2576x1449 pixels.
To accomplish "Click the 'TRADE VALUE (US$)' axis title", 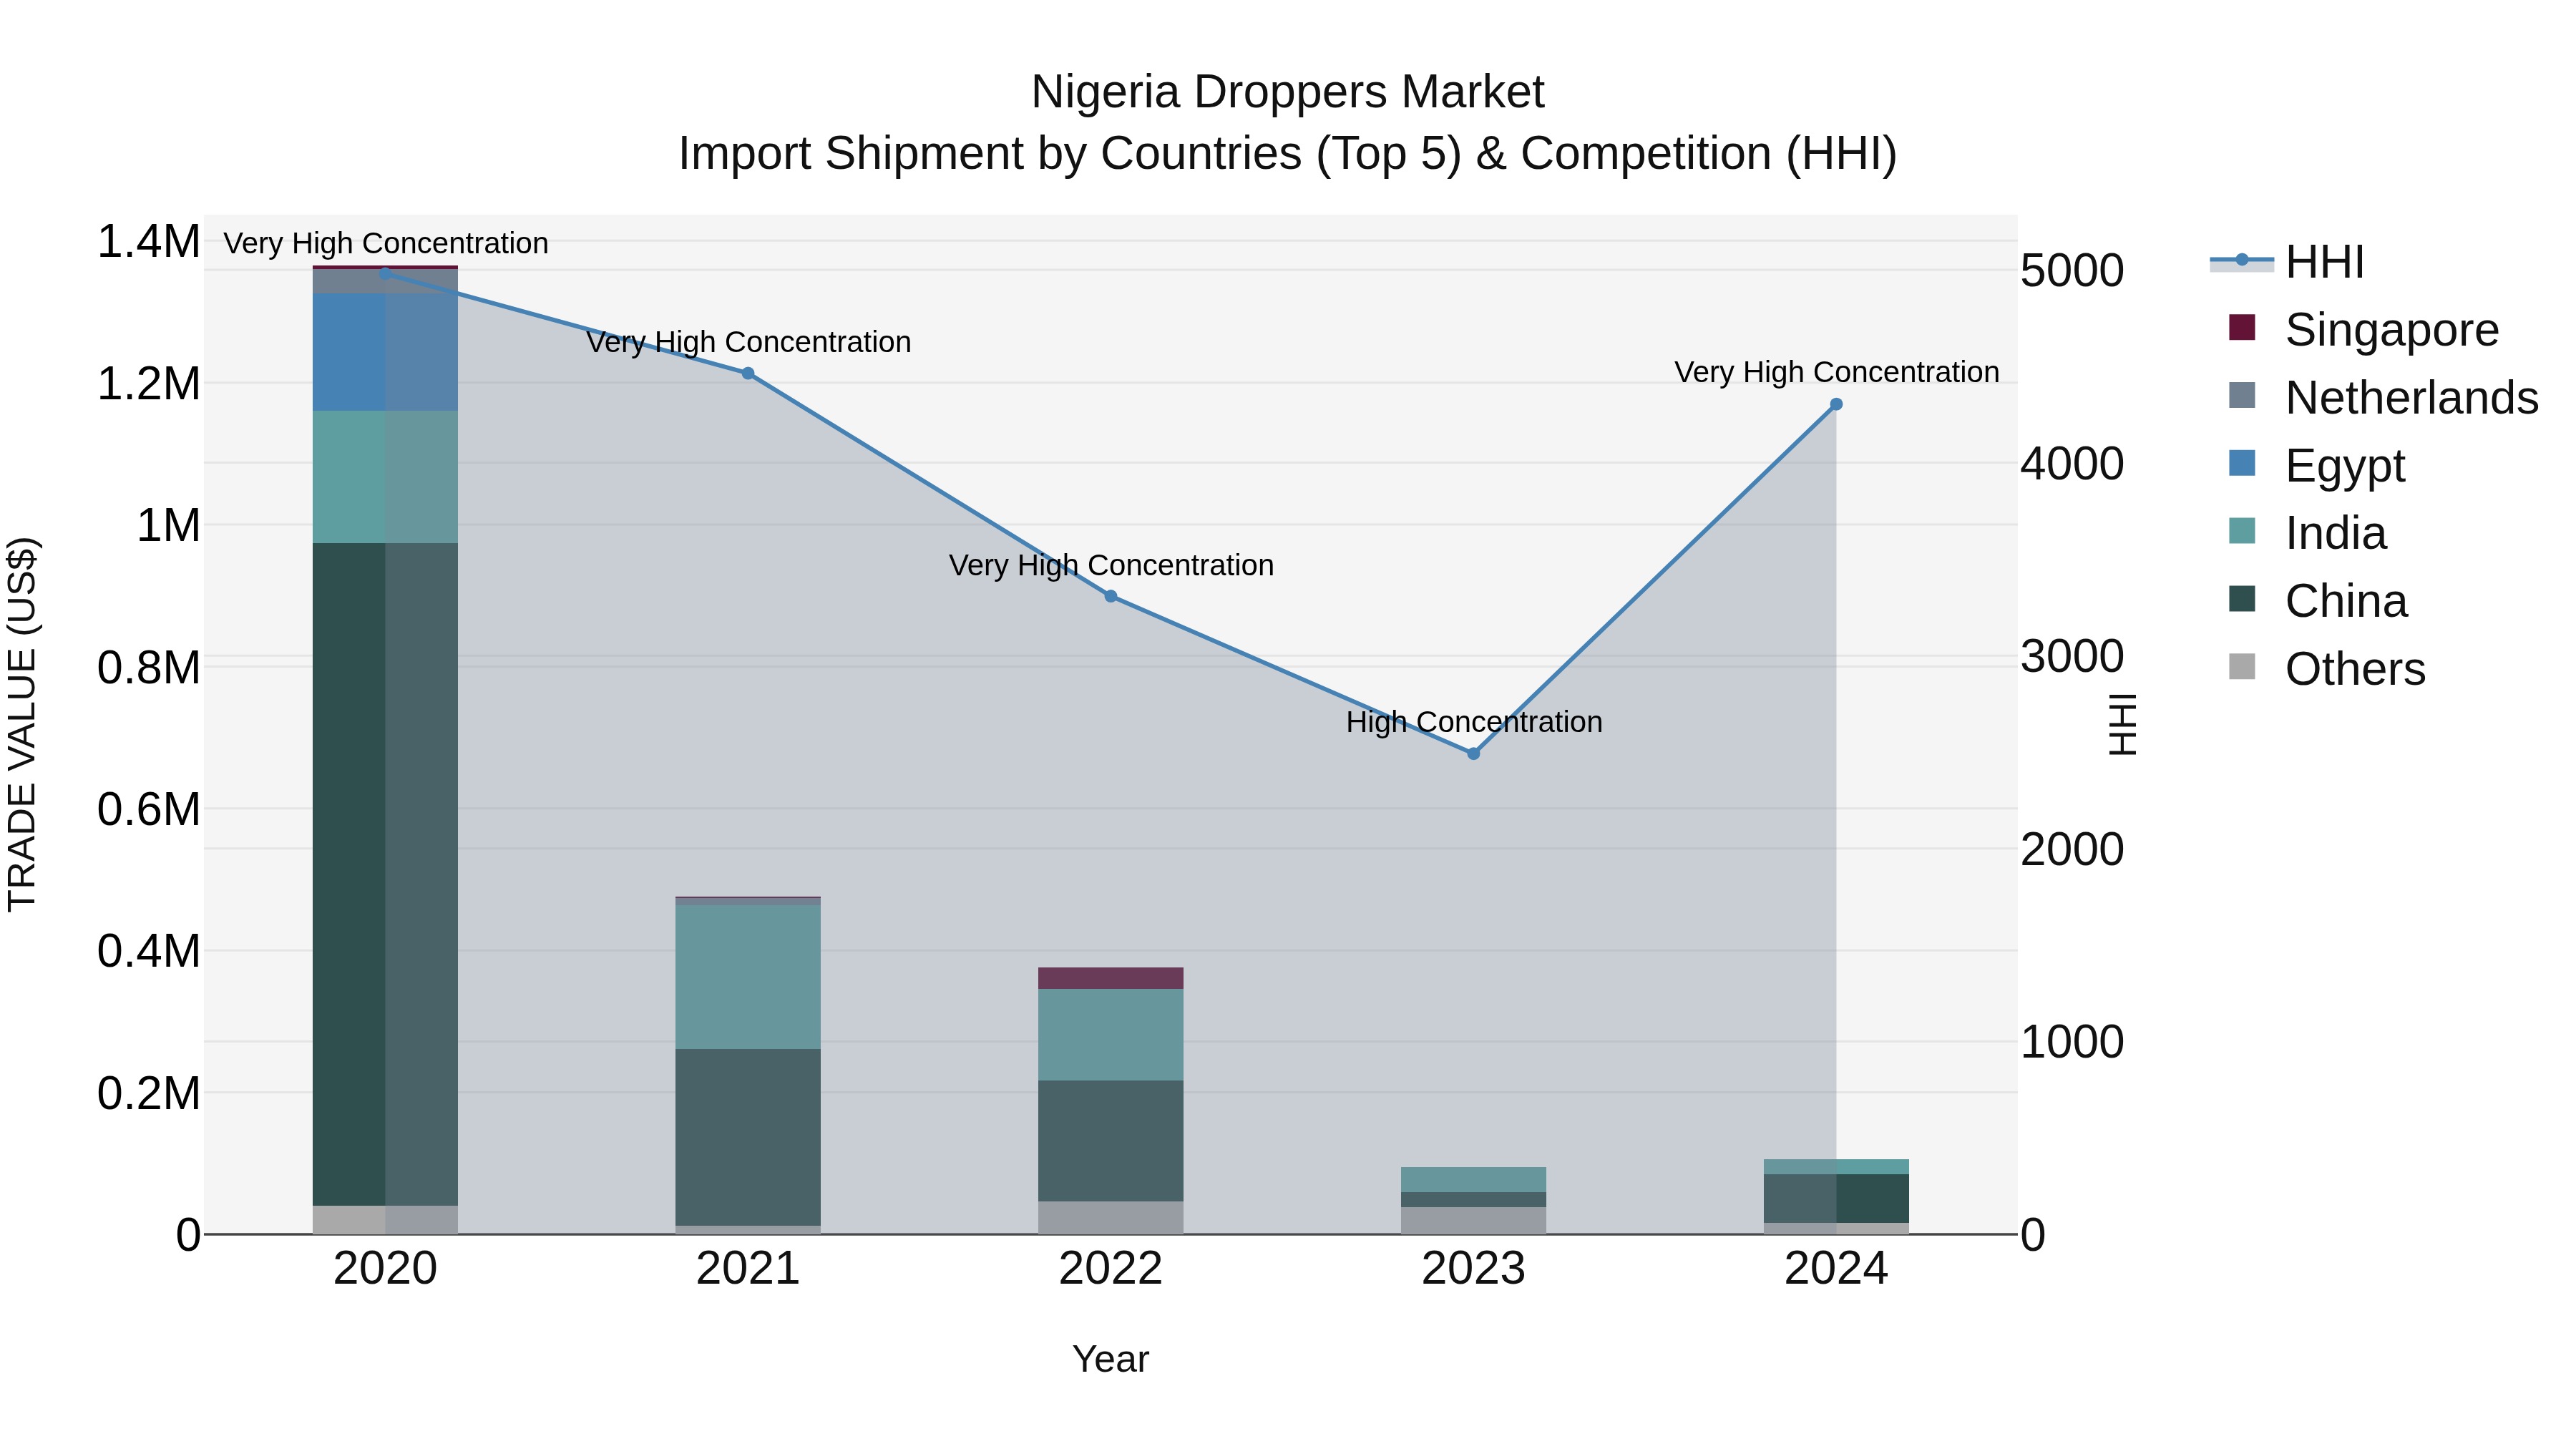I will pyautogui.click(x=22, y=724).
